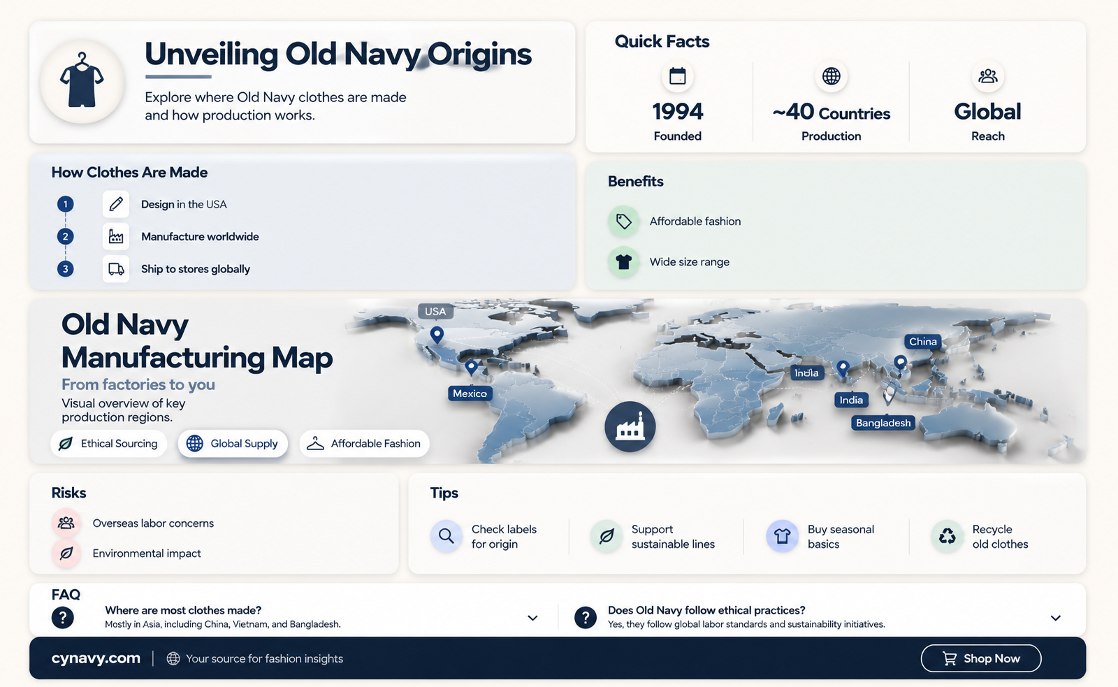Click the tag icon beside Affordable fashion
The image size is (1118, 687).
coord(624,222)
